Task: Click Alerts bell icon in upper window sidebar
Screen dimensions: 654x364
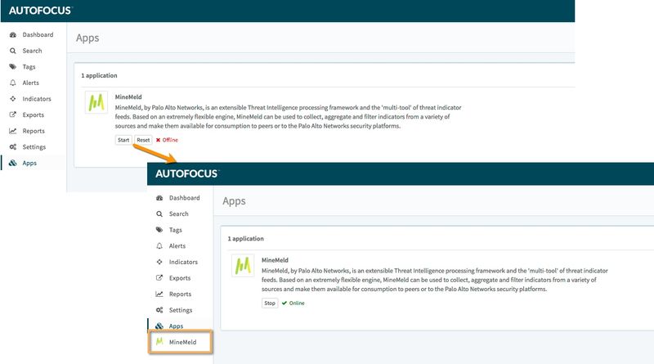Action: pos(13,83)
